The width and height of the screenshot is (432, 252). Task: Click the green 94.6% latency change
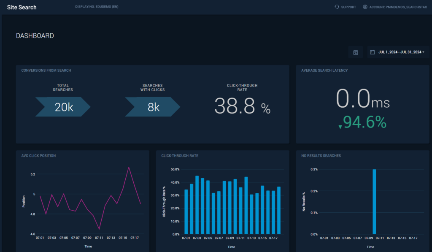coord(362,122)
